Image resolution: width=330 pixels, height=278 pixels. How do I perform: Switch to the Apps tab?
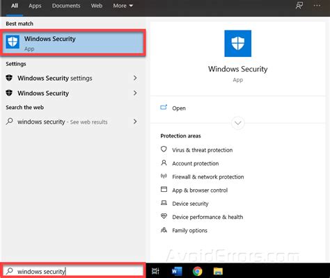35,6
